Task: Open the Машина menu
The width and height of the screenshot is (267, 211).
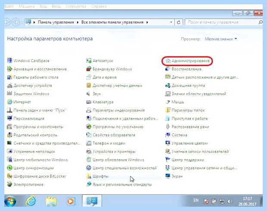Action: pos(27,6)
